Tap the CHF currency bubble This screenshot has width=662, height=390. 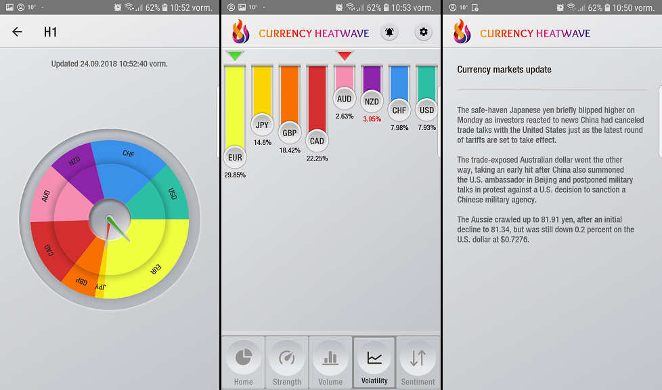(x=399, y=110)
